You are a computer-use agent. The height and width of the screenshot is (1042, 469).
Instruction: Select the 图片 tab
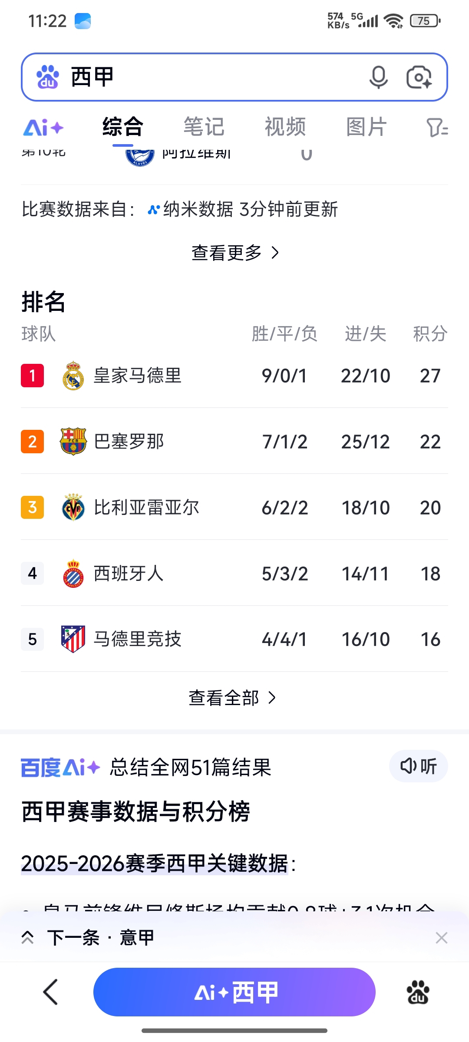pos(367,127)
